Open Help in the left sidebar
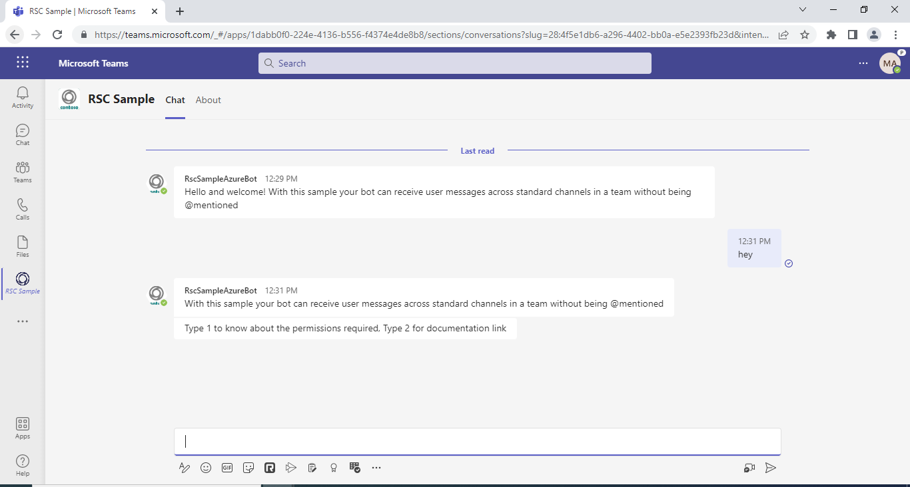910x487 pixels. [x=23, y=465]
